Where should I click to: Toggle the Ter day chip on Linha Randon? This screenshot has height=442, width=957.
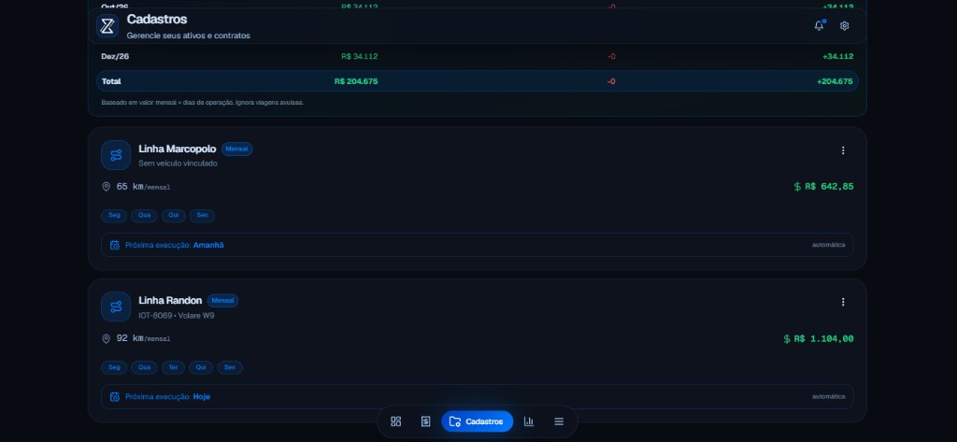(x=173, y=367)
